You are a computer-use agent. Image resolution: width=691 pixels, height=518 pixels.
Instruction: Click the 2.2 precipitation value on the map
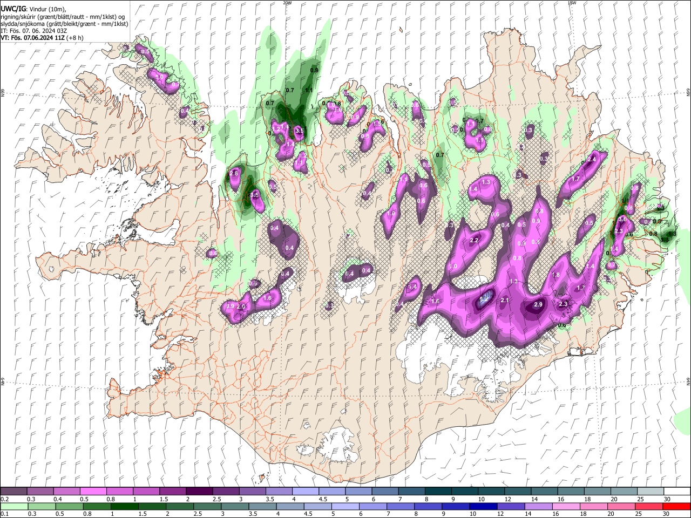(475, 240)
